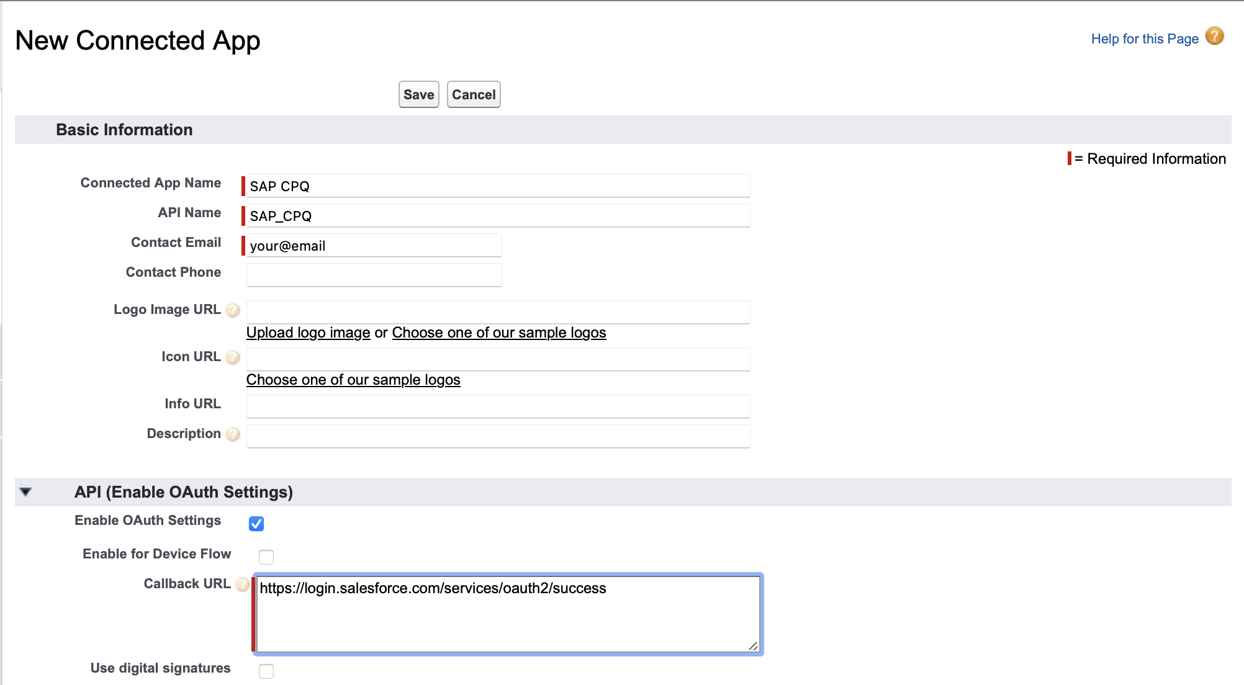1244x685 pixels.
Task: Enable the Device Flow checkbox
Action: click(x=266, y=557)
